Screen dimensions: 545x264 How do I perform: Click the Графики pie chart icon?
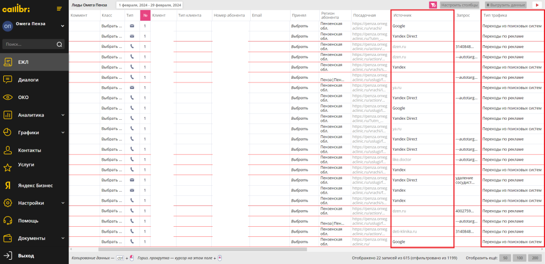(x=7, y=133)
